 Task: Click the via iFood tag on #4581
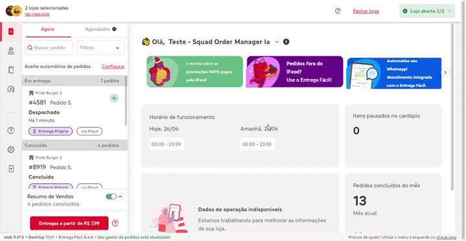(89, 132)
